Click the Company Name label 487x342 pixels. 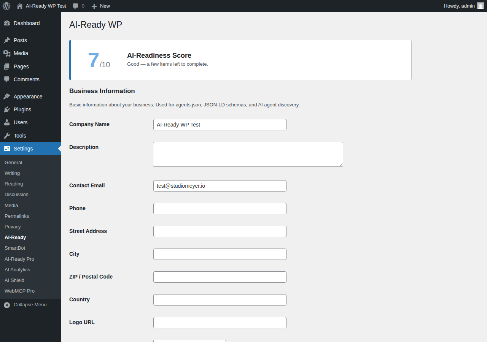tap(89, 124)
